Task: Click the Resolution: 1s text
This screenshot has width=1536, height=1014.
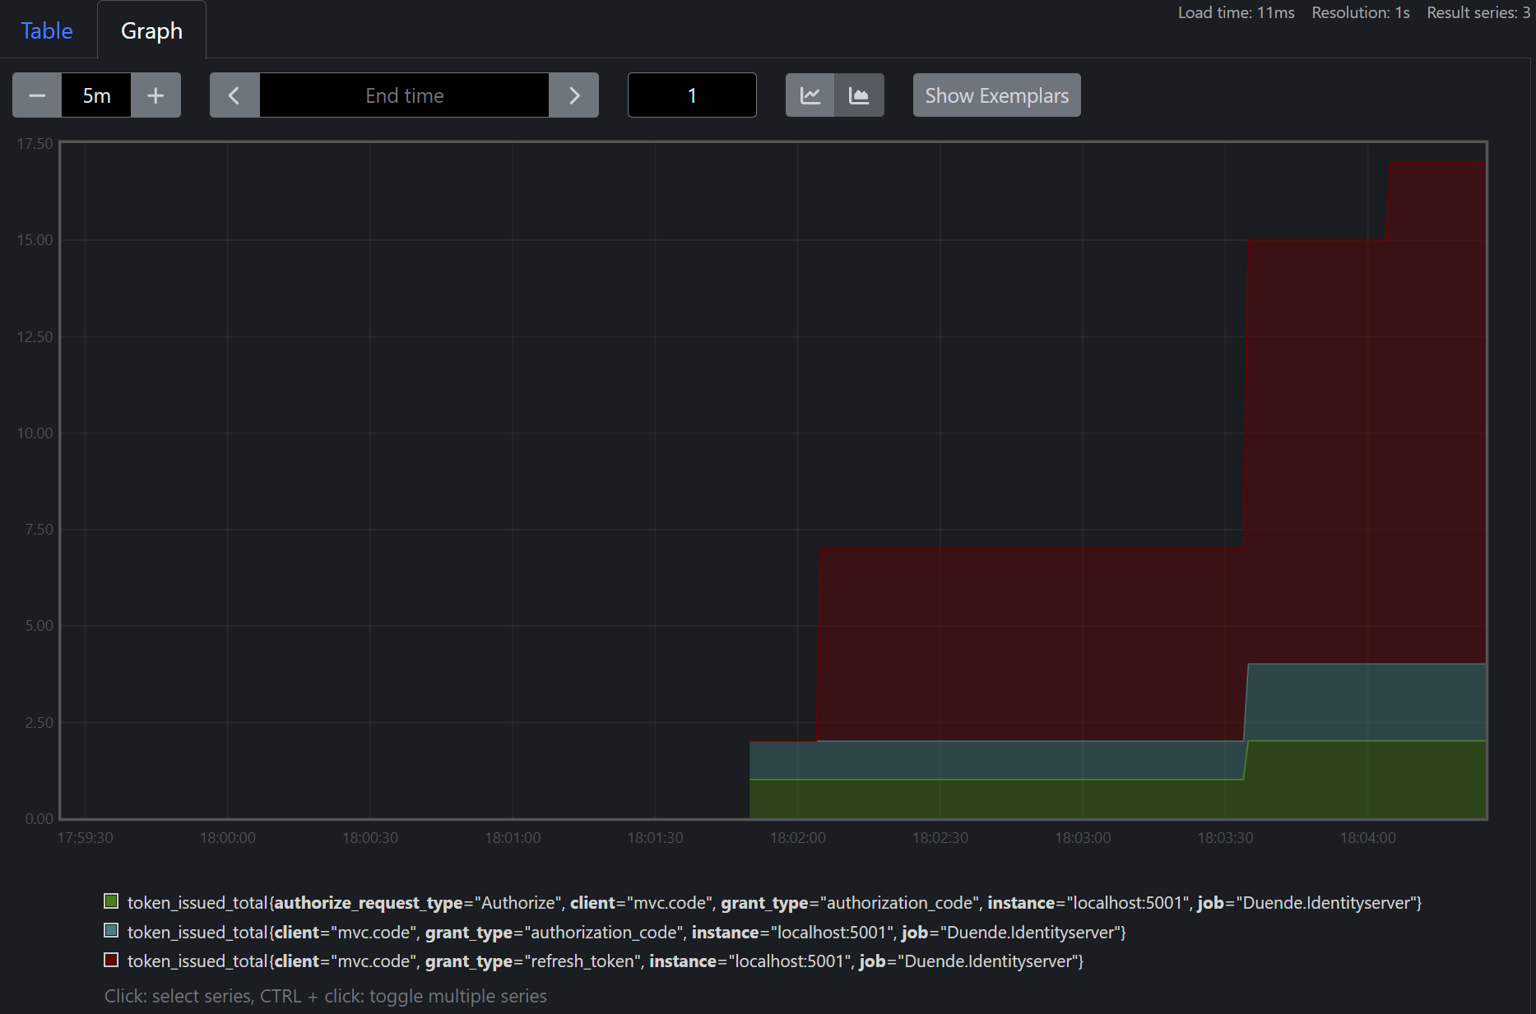Action: point(1360,13)
